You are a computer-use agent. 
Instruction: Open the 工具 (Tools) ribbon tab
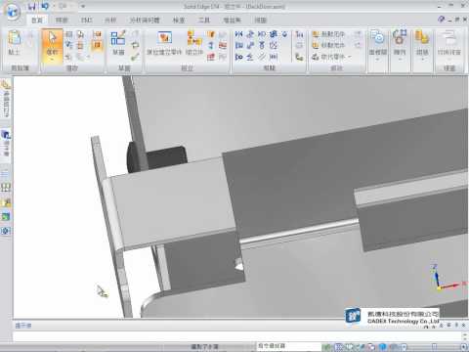pos(204,21)
